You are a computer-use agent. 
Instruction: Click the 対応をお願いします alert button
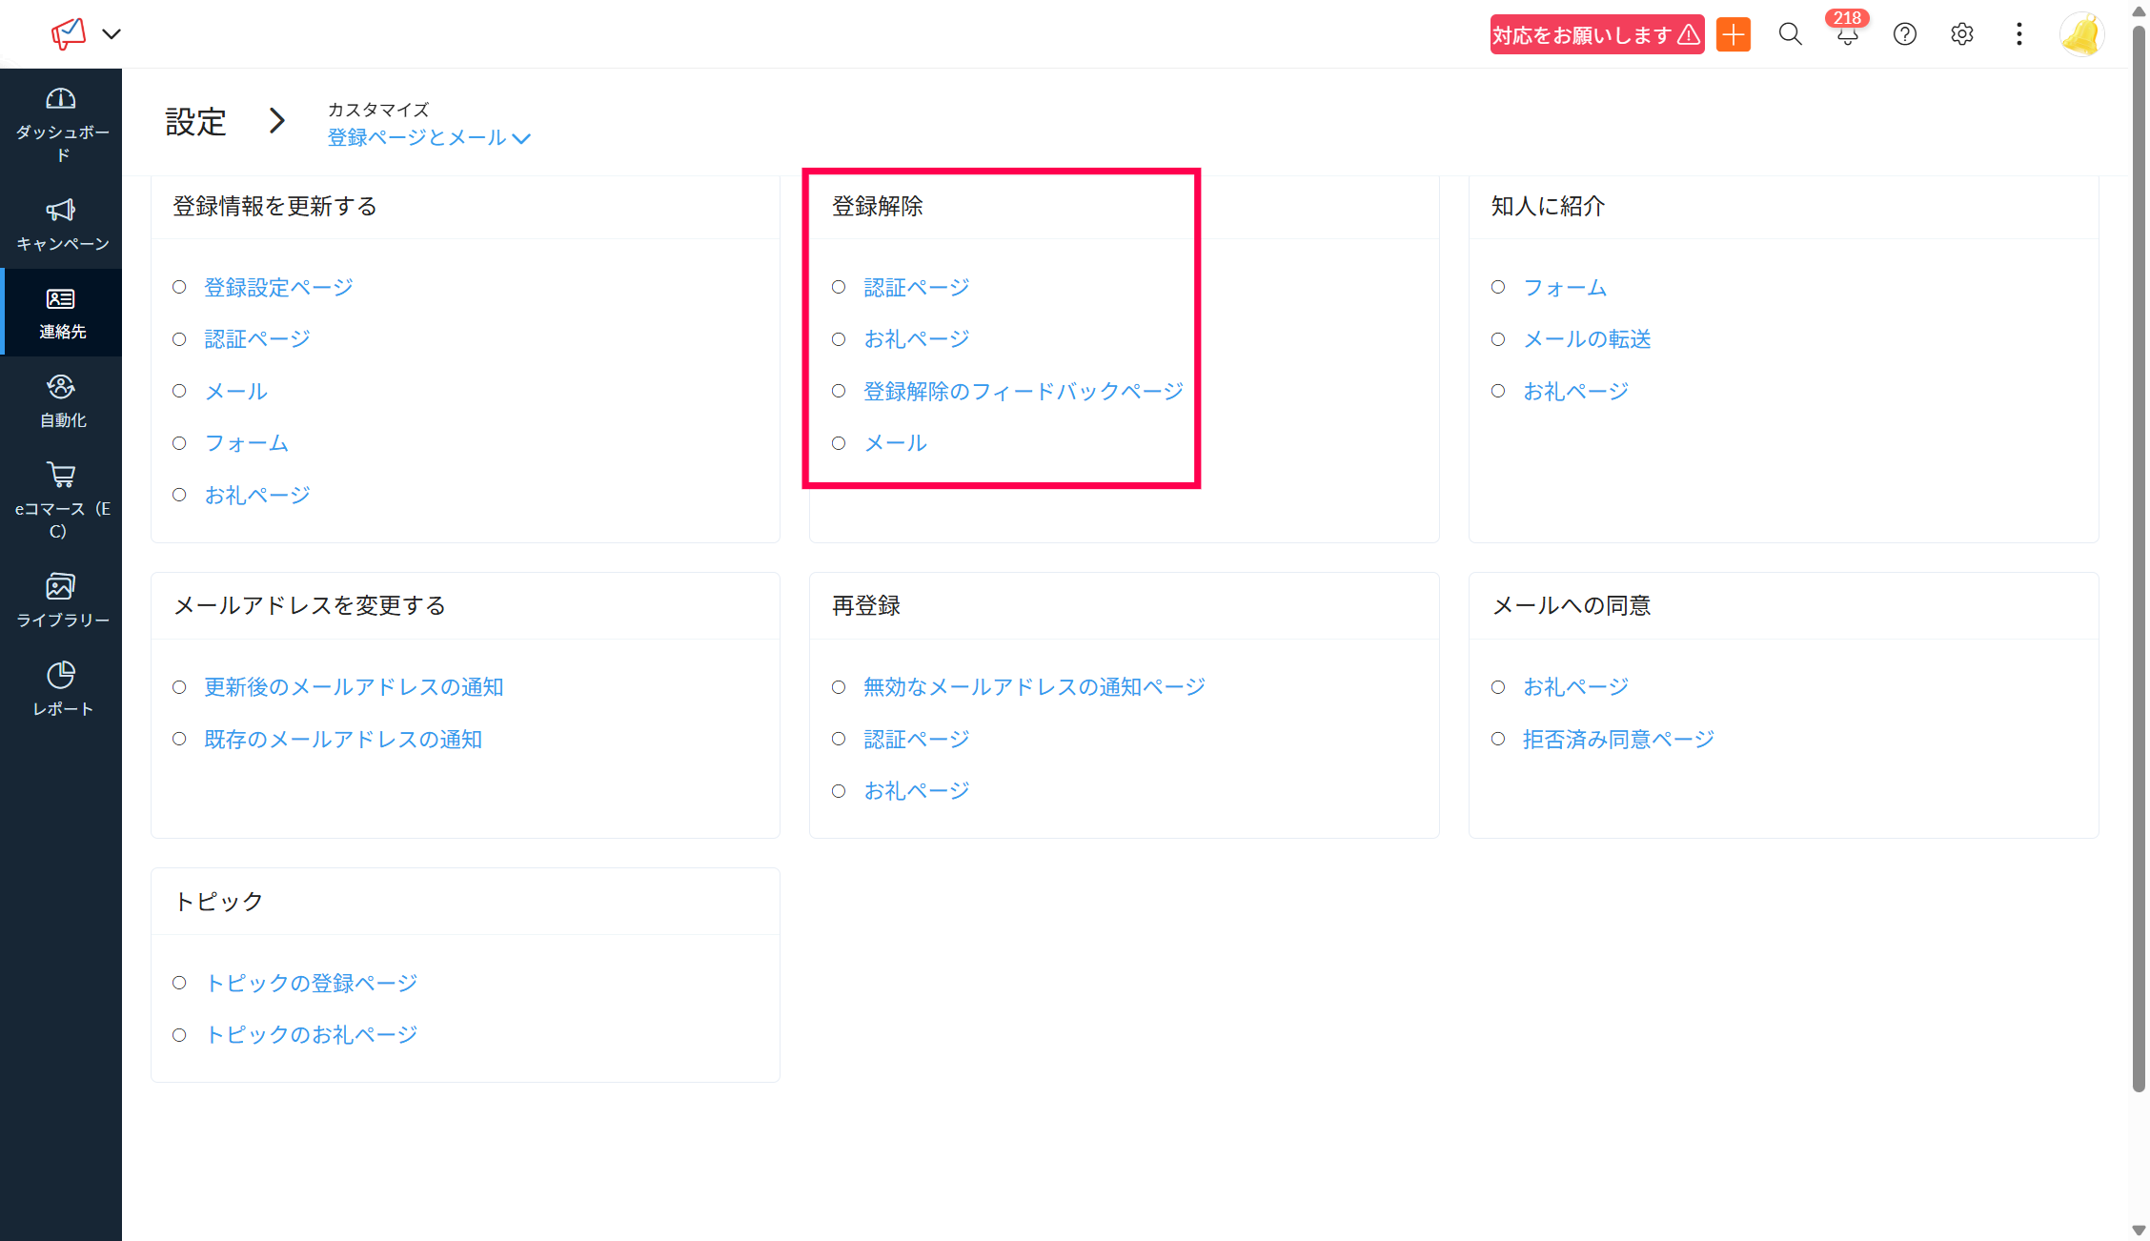(1596, 35)
